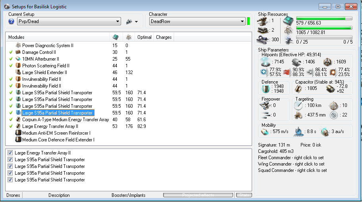The width and height of the screenshot is (362, 202).
Task: Toggle the Damage Control II active checkmark
Action: tap(11, 52)
